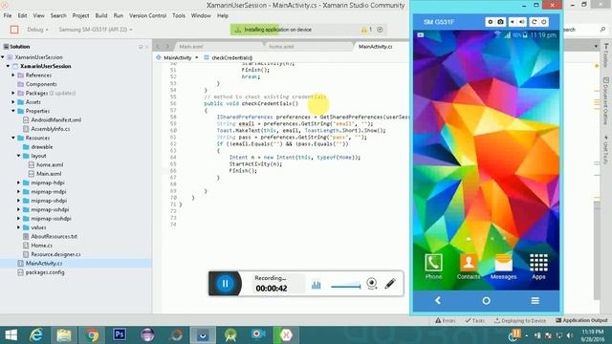
Task: Open the Build menu
Action: pos(101,15)
